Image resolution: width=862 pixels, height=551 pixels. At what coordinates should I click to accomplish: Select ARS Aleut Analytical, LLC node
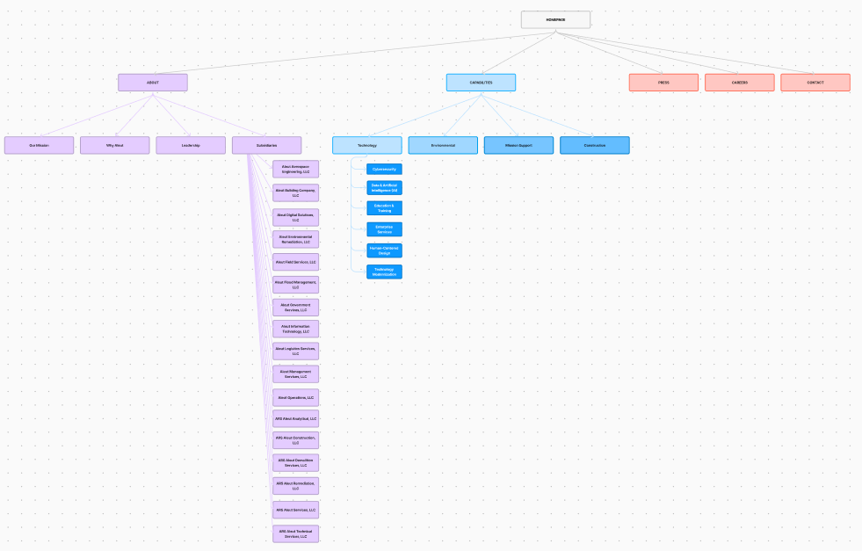pos(296,419)
